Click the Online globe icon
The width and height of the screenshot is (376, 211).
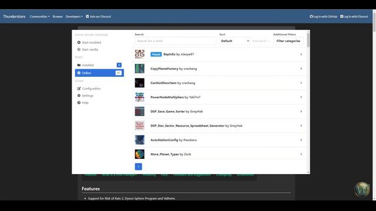[x=79, y=73]
